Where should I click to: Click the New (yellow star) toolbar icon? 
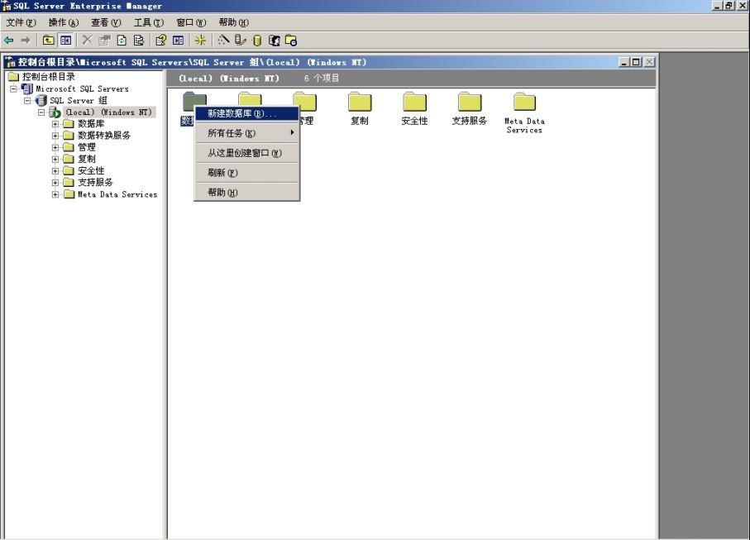(200, 41)
